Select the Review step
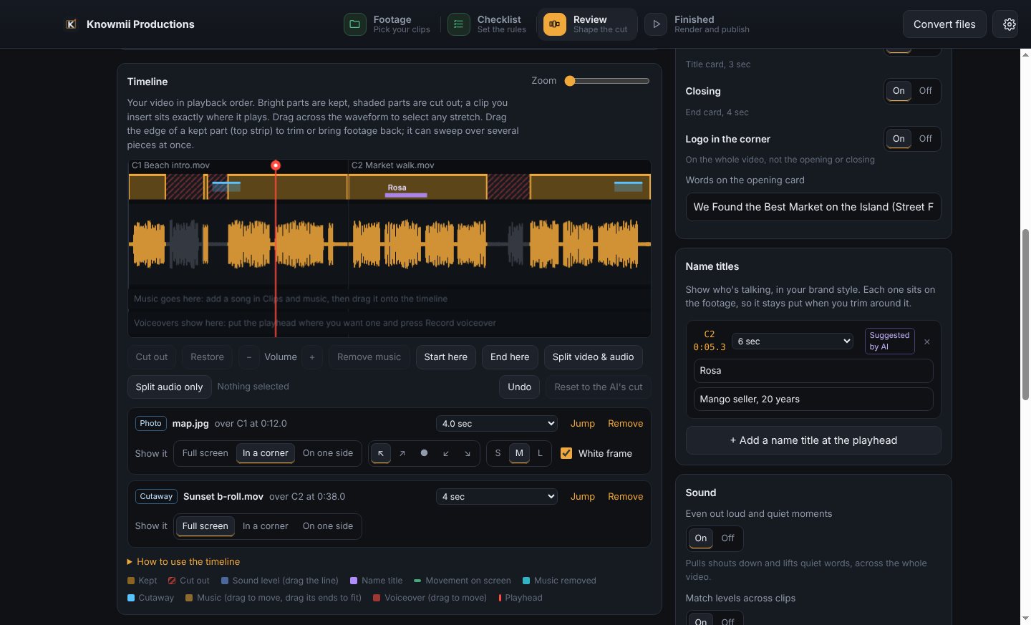 587,24
